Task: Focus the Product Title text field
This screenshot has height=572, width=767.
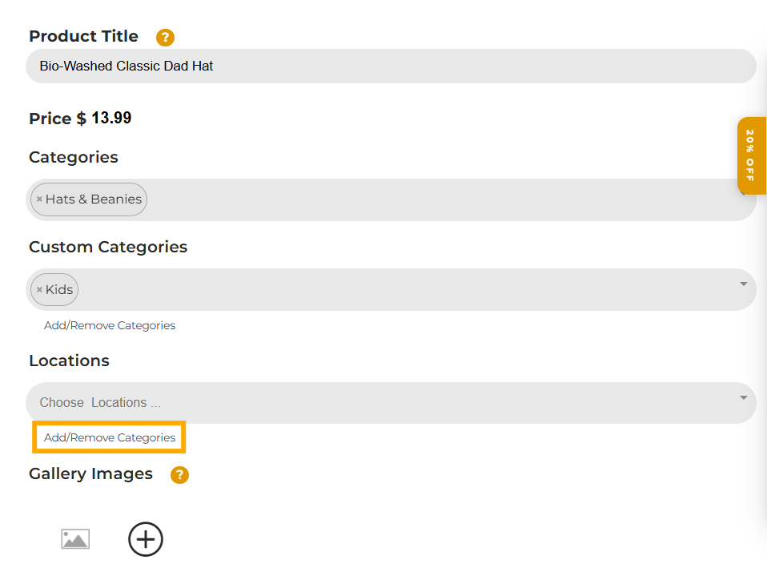Action: coord(391,66)
